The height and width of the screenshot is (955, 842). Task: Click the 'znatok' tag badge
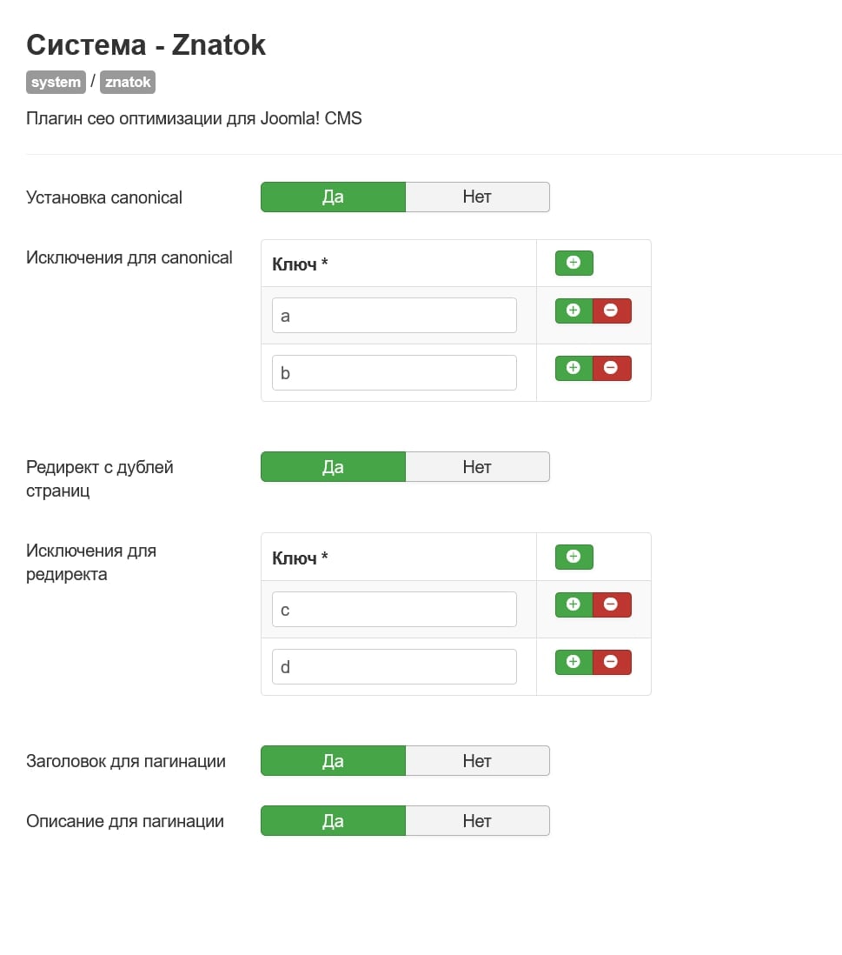(x=128, y=83)
